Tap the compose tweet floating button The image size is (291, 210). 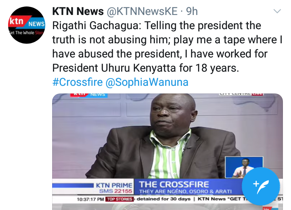261,186
